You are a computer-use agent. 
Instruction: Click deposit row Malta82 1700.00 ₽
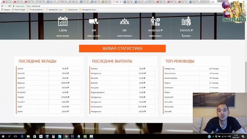point(49,97)
